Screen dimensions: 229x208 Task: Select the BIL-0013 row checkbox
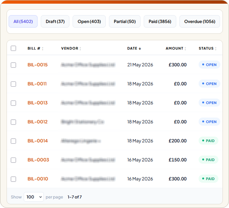tap(13, 103)
